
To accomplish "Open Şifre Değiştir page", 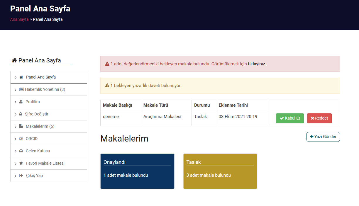I will [x=49, y=114].
